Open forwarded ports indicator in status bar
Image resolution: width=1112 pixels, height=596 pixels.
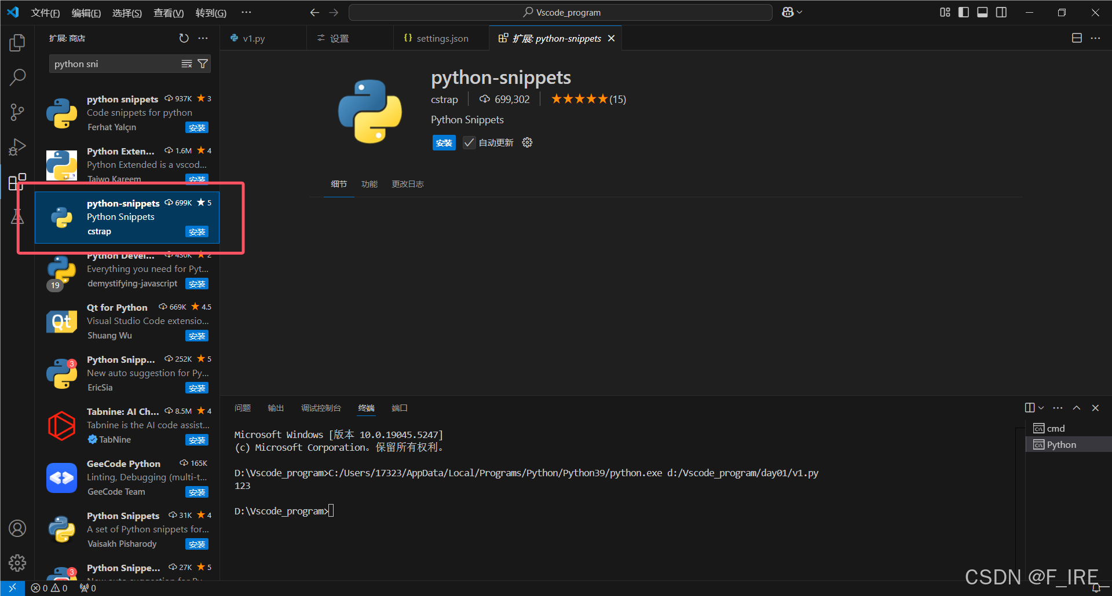(x=88, y=588)
